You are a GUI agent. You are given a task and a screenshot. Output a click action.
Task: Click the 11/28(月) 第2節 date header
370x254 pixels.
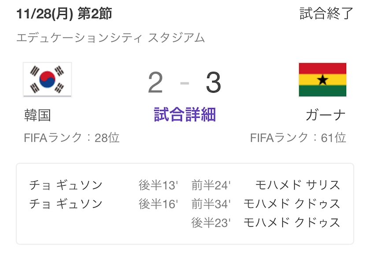tap(64, 14)
